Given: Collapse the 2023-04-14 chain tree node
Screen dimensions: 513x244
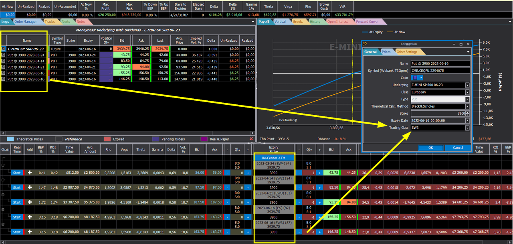Looking at the screenshot, I should 3,180.
